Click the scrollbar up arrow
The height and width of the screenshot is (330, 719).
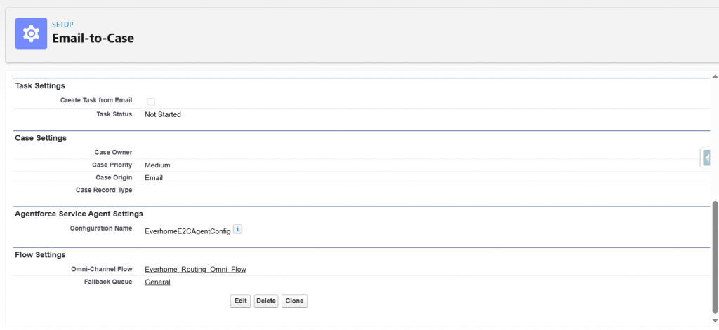[714, 76]
